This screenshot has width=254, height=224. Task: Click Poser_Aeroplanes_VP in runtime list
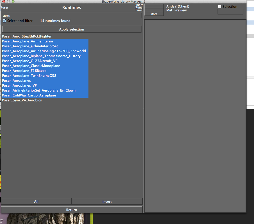[x=19, y=86]
